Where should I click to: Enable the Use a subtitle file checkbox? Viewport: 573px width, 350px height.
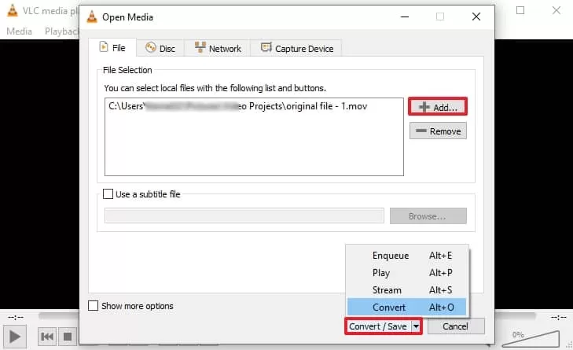click(108, 193)
